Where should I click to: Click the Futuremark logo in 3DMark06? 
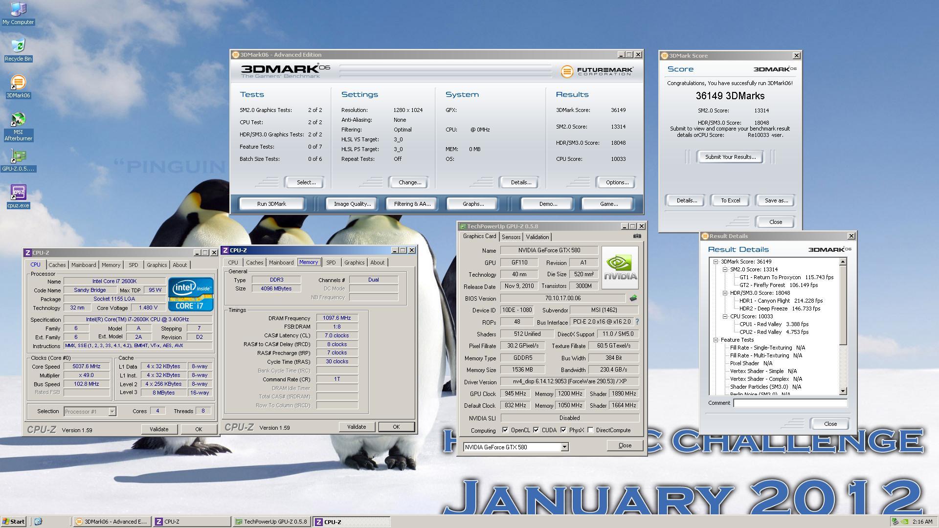(597, 71)
